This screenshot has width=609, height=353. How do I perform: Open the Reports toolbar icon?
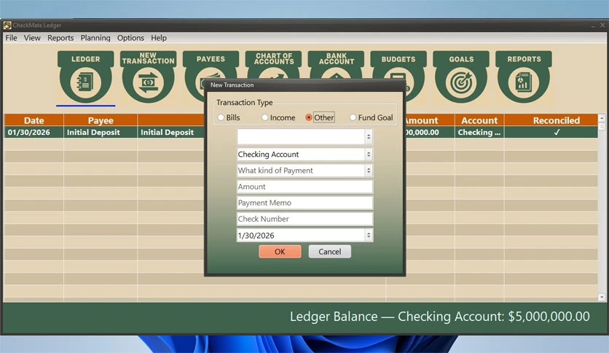click(x=524, y=77)
